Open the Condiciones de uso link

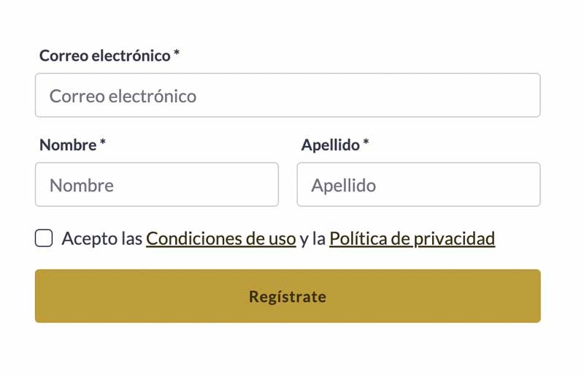point(220,238)
